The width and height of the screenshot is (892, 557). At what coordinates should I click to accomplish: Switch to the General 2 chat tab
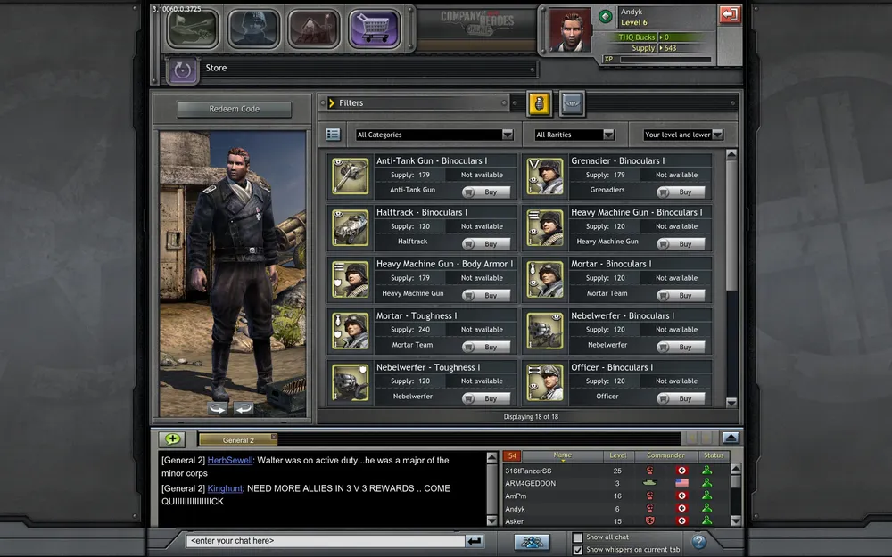point(237,439)
